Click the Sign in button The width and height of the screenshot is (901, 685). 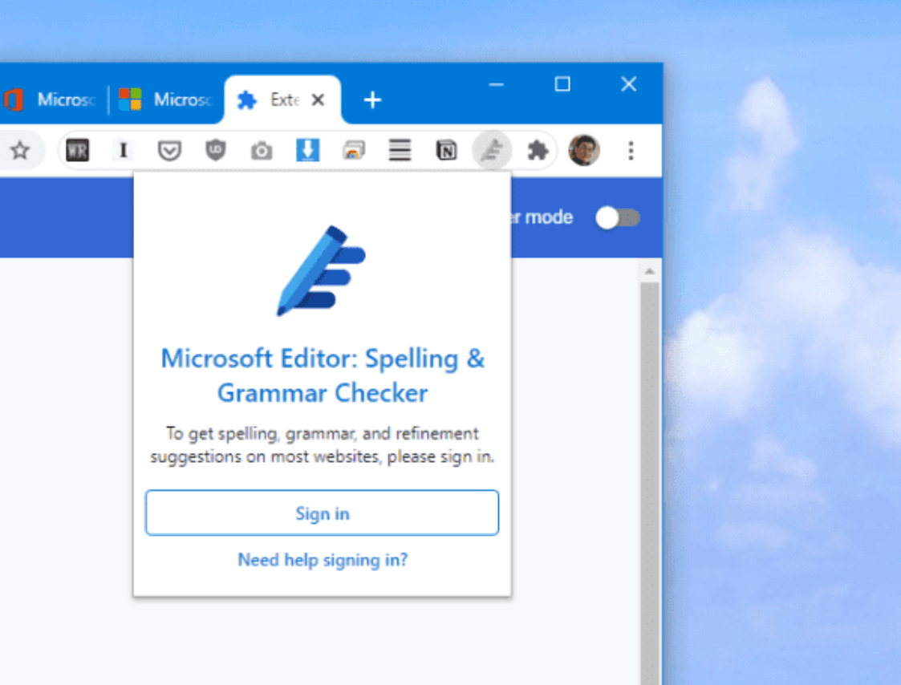tap(322, 513)
